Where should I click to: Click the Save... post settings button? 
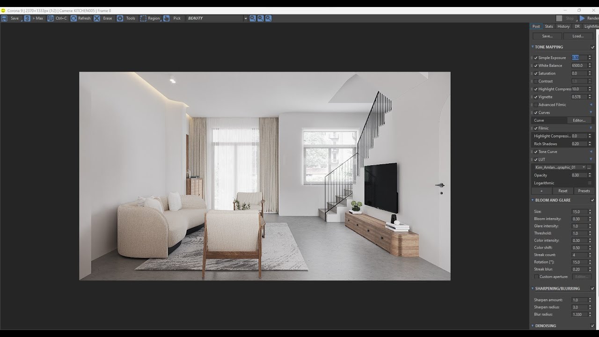pyautogui.click(x=547, y=36)
